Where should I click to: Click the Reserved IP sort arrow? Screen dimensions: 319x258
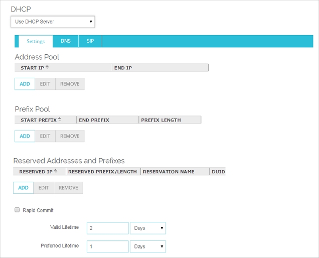click(56, 171)
